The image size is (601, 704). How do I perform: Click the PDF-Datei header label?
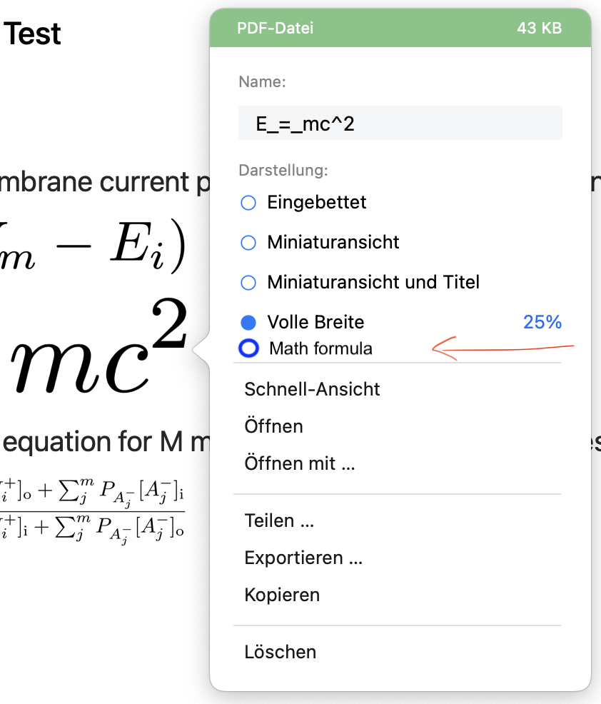[x=275, y=28]
